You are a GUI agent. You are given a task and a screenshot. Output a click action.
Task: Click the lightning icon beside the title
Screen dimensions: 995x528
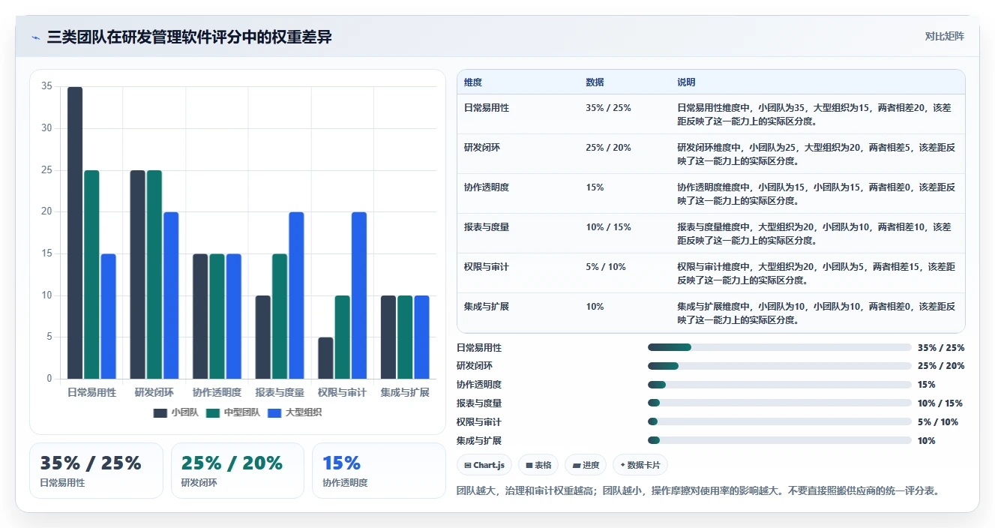click(36, 37)
